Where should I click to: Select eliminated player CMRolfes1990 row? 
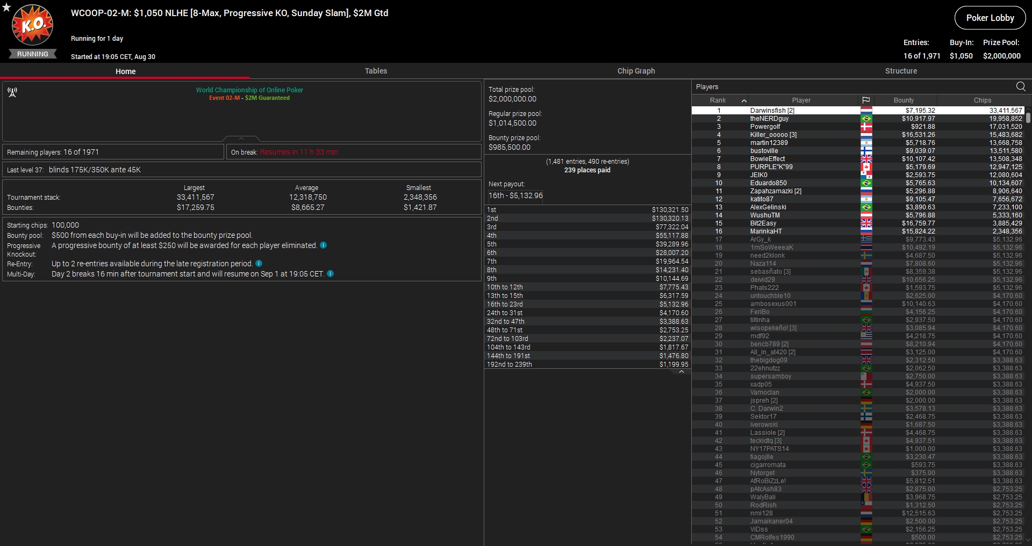coord(858,537)
